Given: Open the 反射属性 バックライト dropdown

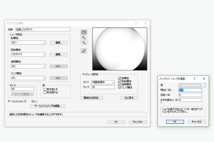Looking at the screenshot, I should (28, 55).
